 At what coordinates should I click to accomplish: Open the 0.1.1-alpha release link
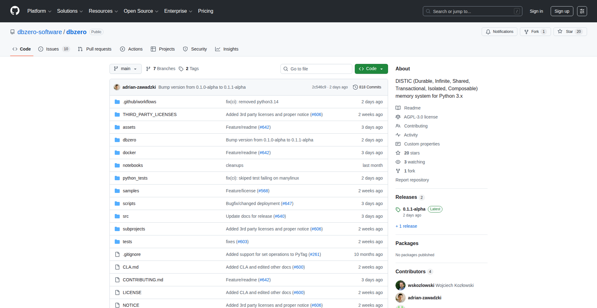tap(414, 209)
